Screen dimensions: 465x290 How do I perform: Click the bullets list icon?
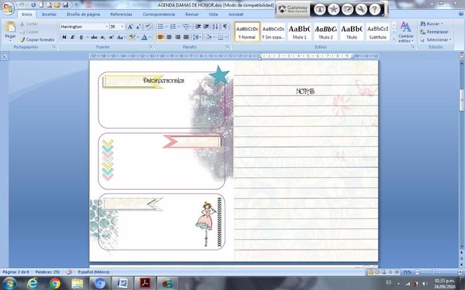coord(160,27)
